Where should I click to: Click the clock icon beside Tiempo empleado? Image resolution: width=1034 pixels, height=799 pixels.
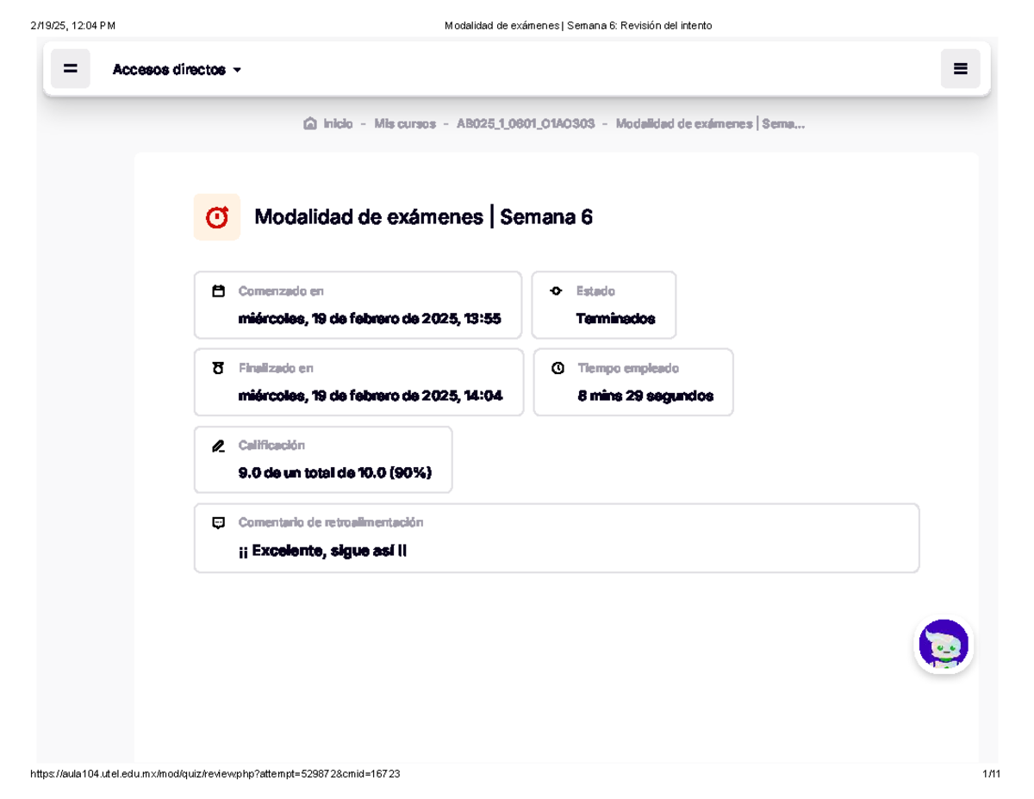[x=557, y=368]
